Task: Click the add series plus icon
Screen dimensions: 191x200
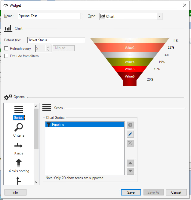Action: coord(130,125)
